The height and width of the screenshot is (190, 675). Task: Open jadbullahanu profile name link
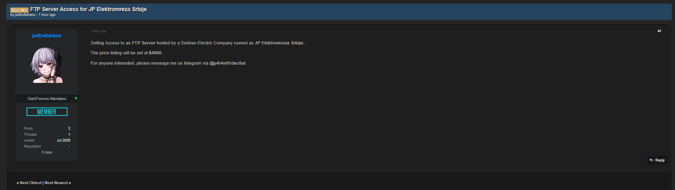click(x=47, y=36)
